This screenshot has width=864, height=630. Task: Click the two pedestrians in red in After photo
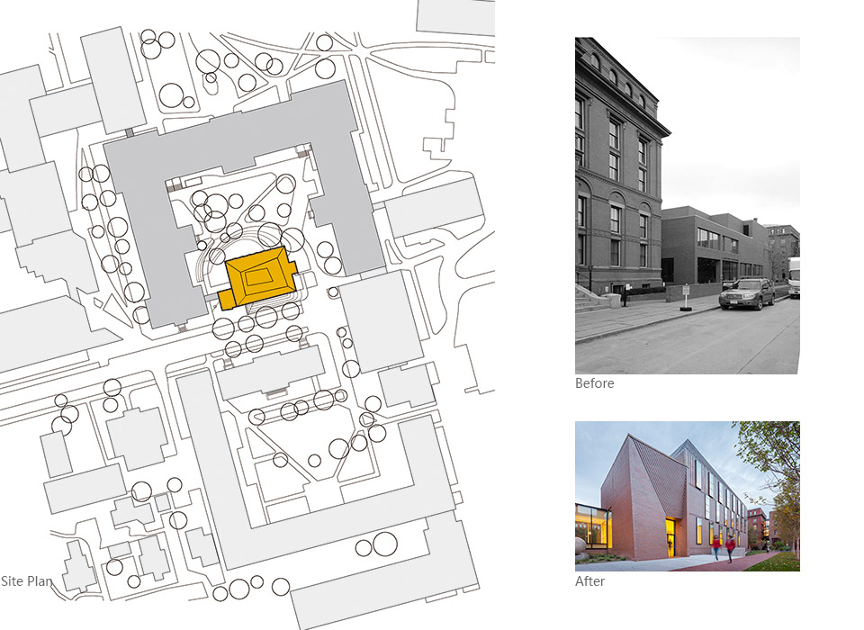(723, 548)
